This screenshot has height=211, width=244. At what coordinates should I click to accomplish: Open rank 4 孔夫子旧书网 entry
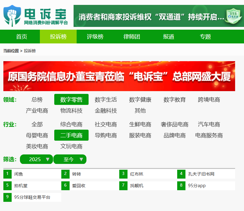tap(206, 174)
